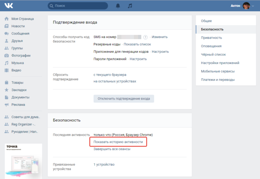Screen dimensions: 260x179
Task: Click the megaphone icon beside Реклама
Action: (x=6, y=105)
